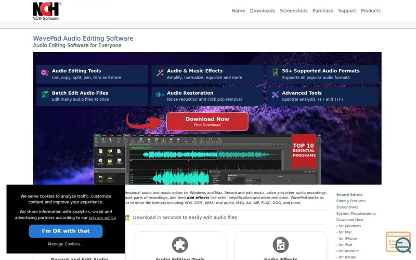Screen dimensions: 416x260
Task: Click the Batch Edit Audio Files icon
Action: click(45, 95)
